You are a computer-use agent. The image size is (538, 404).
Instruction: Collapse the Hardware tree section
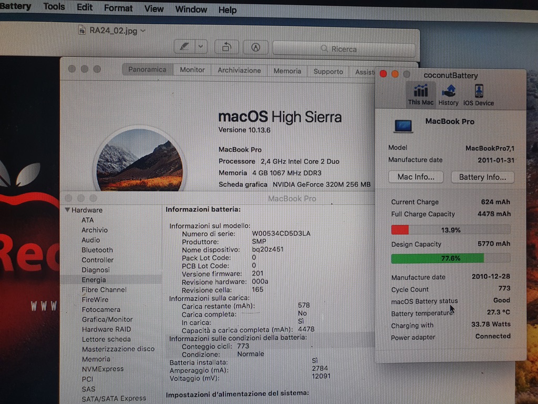(67, 209)
